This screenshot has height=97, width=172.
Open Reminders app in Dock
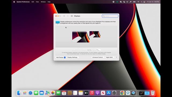pyautogui.click(x=75, y=93)
